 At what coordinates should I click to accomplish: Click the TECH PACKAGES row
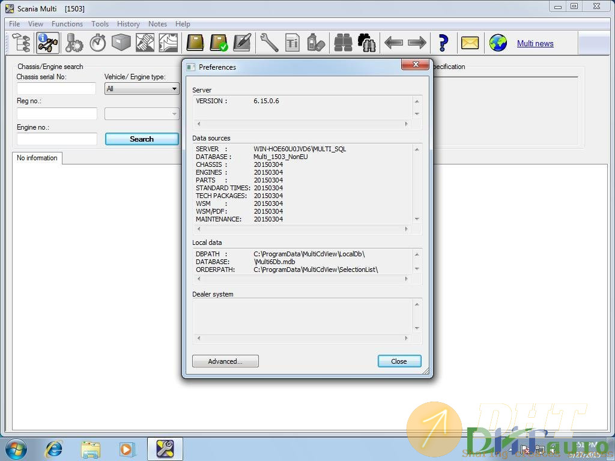[x=239, y=196]
